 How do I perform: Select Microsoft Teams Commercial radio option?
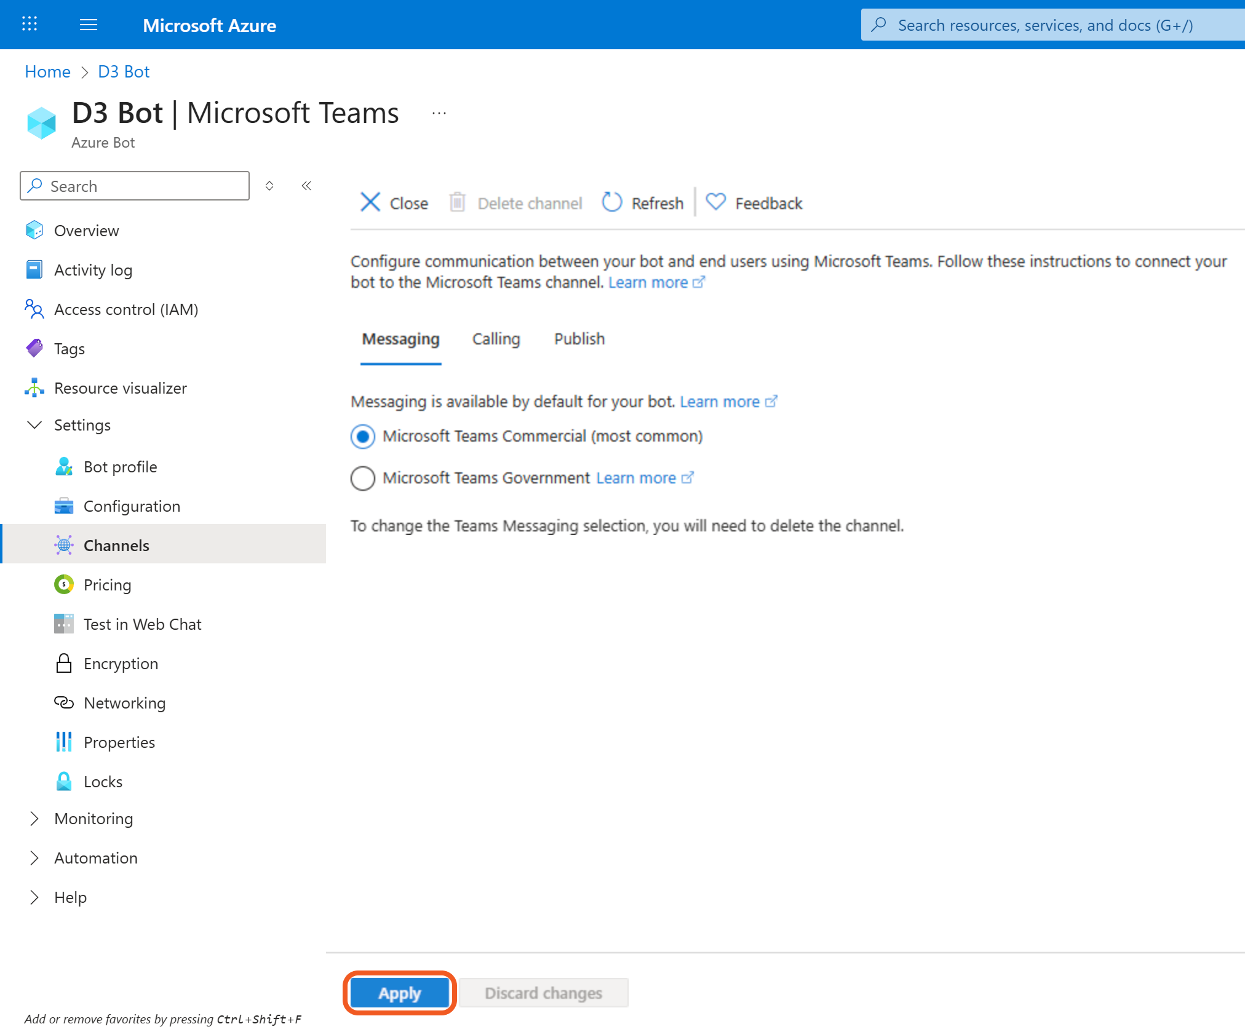(x=363, y=437)
